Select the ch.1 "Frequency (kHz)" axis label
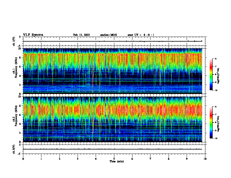The height and width of the screenshot is (178, 231). coord(16,67)
